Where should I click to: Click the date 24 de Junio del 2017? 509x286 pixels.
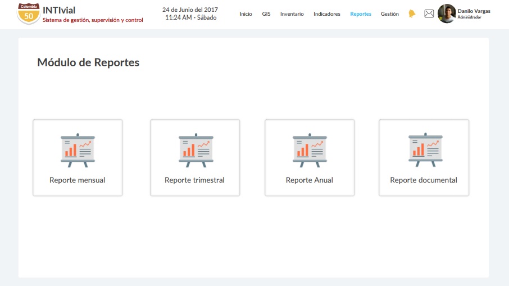pyautogui.click(x=190, y=10)
